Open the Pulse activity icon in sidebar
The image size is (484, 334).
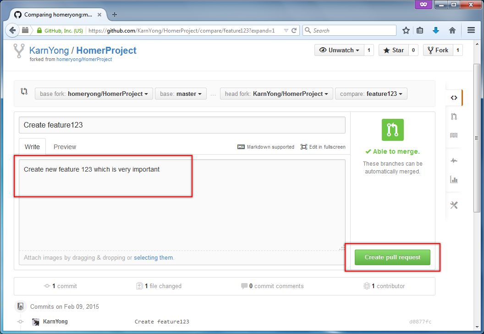[454, 161]
